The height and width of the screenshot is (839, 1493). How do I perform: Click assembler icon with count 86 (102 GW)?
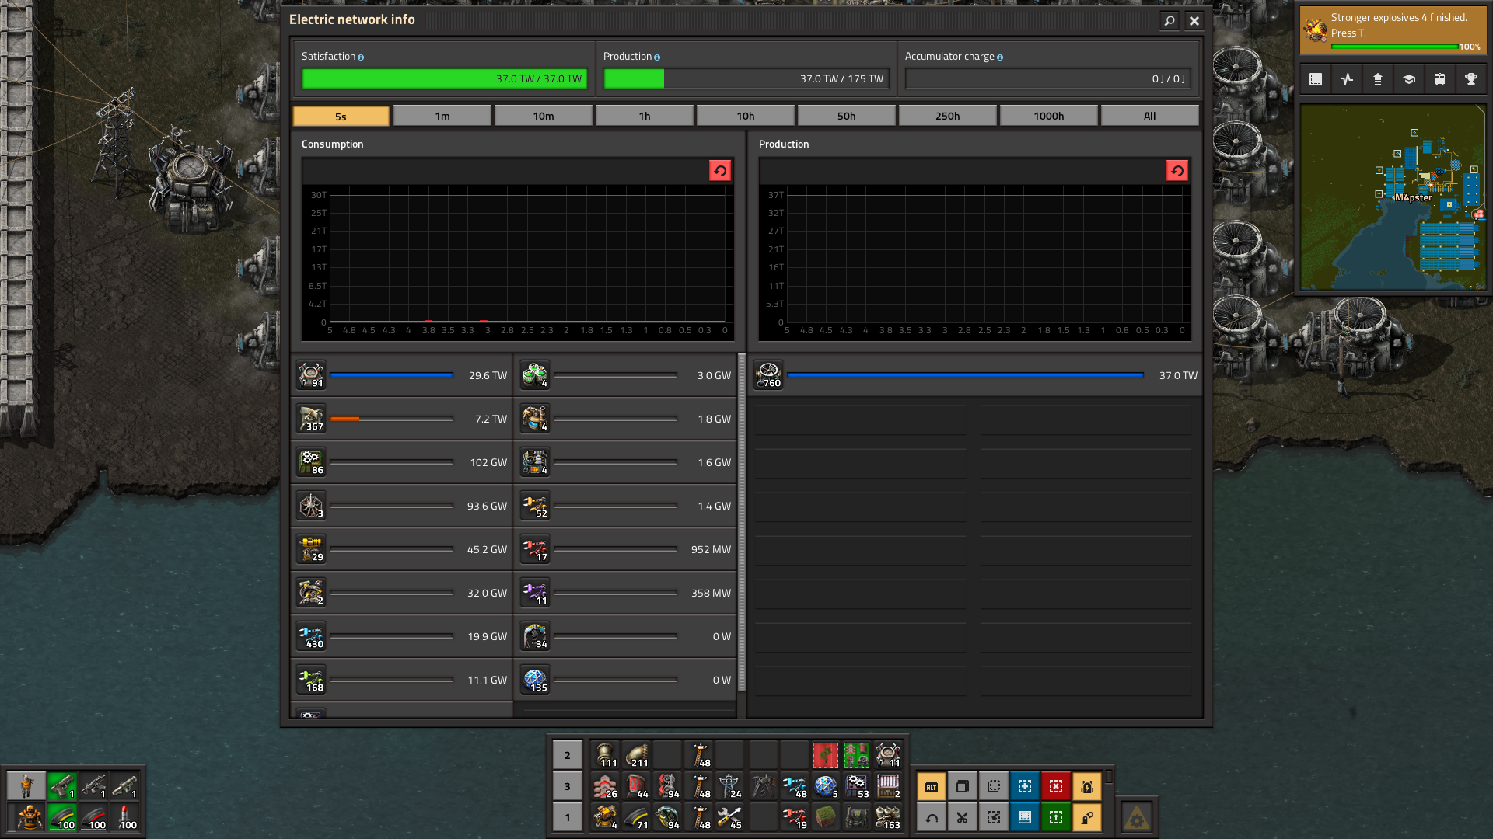coord(311,462)
